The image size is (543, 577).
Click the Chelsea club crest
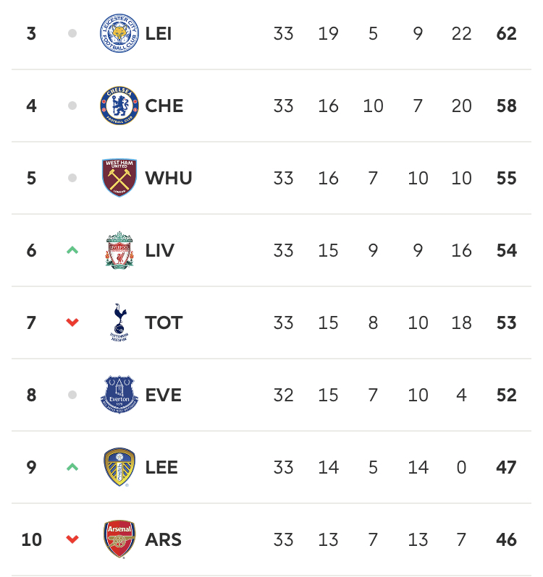(x=119, y=106)
